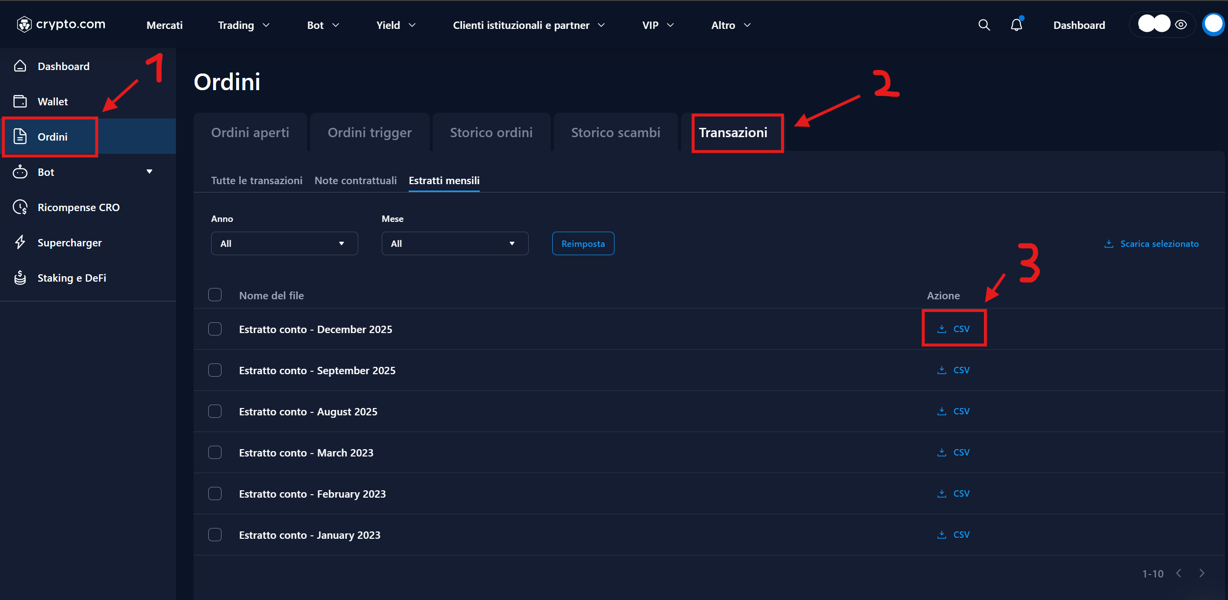Switch to Ordini trigger tab

pyautogui.click(x=369, y=132)
